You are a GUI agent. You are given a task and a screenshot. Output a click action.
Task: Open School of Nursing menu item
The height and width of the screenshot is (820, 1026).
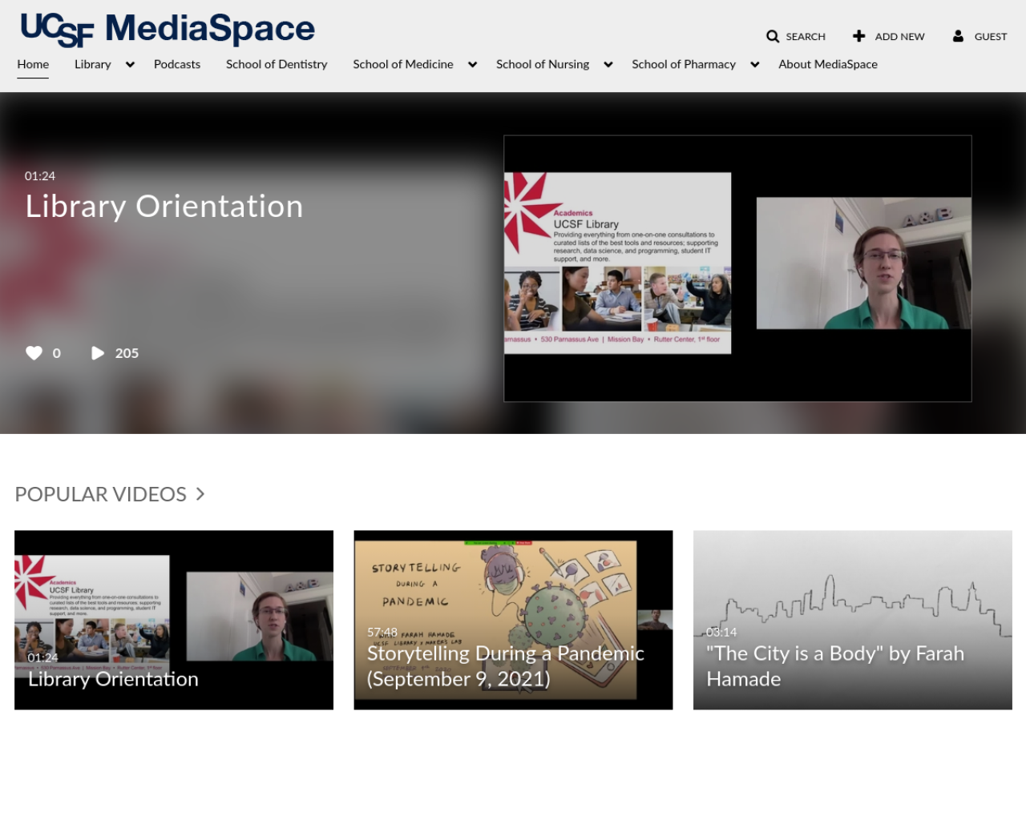(543, 65)
